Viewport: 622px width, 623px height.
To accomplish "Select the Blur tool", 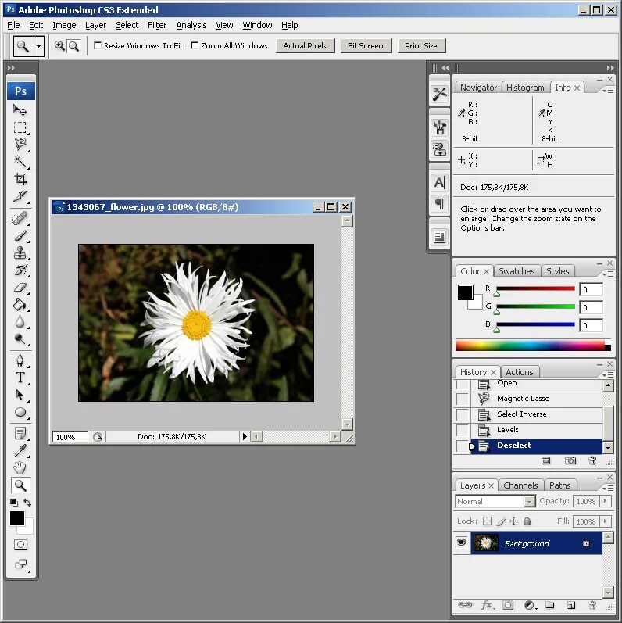I will coord(20,322).
